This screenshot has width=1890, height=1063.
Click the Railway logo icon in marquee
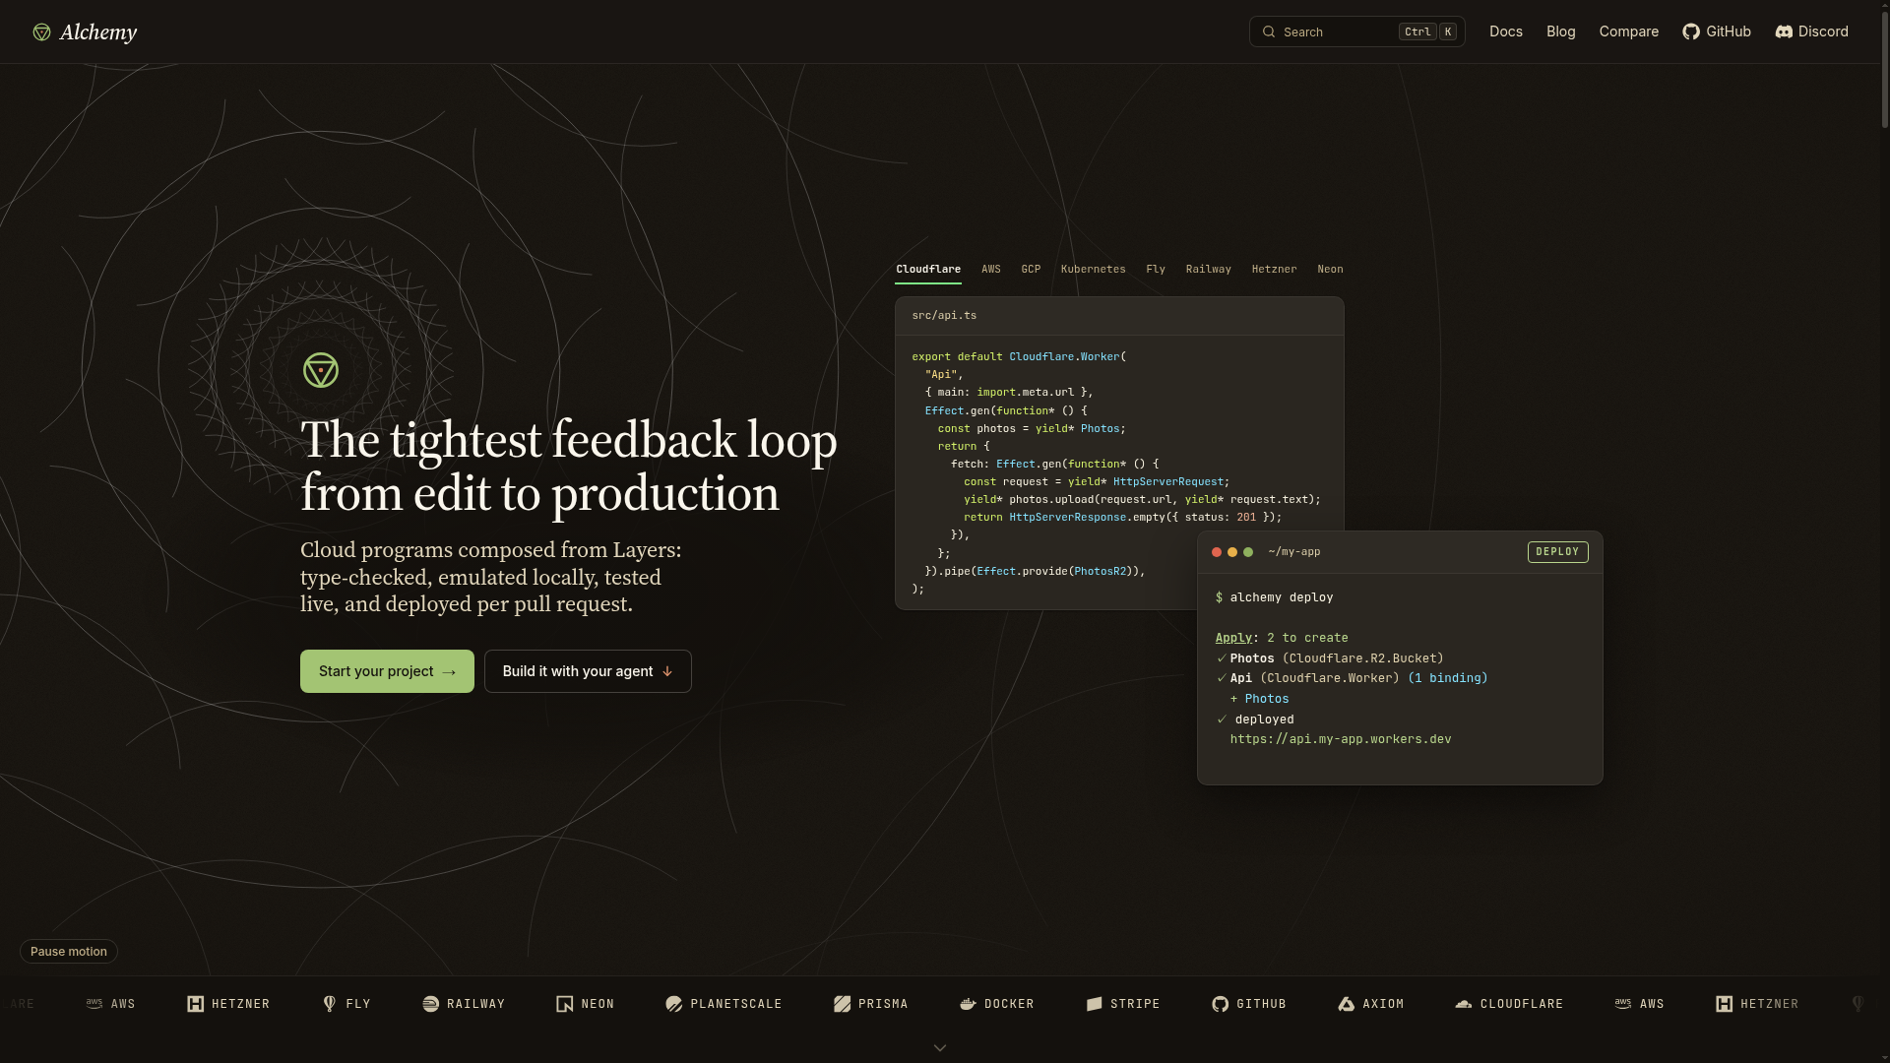tap(430, 1004)
